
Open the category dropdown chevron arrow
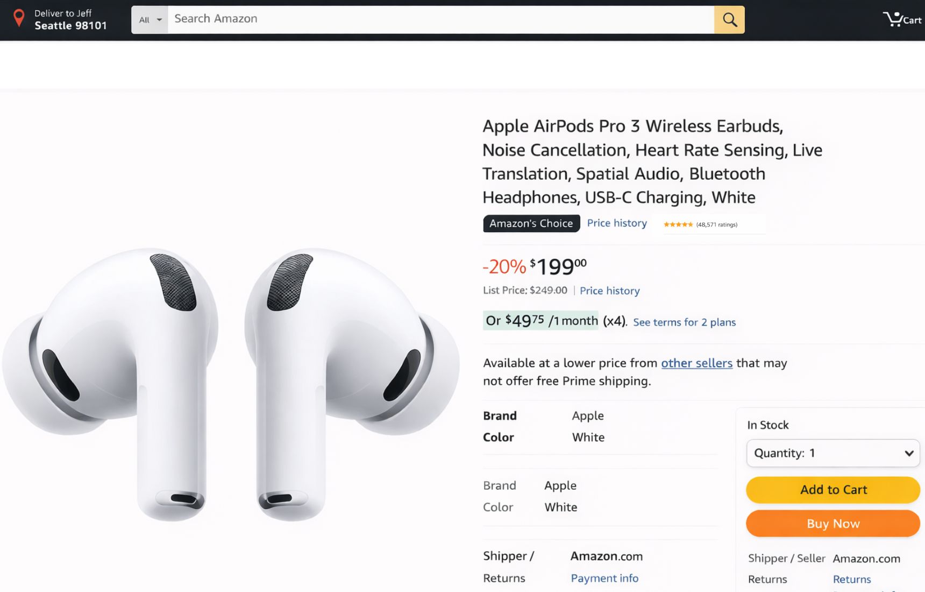160,19
